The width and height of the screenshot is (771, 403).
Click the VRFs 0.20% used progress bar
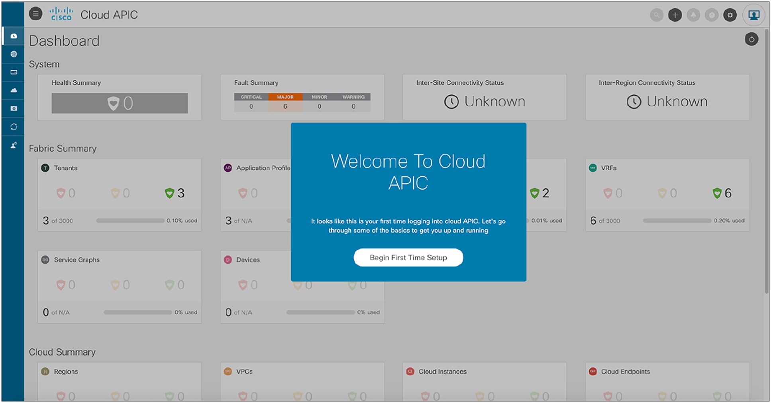pyautogui.click(x=677, y=221)
